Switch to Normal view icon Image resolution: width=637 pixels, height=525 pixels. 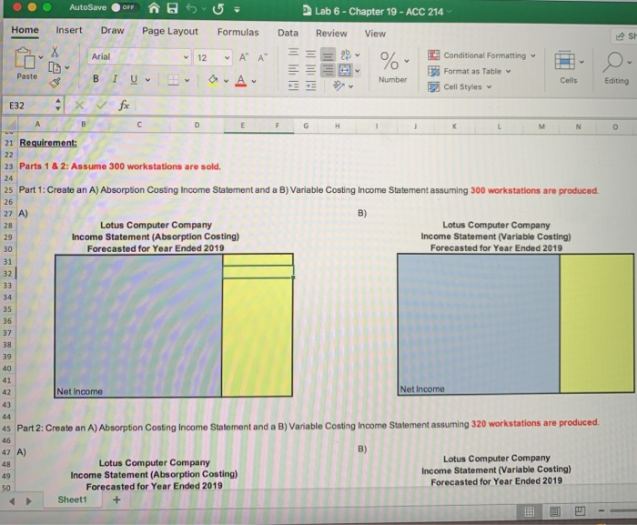530,511
